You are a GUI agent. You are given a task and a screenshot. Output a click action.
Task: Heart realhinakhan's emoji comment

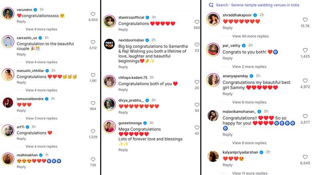point(92,159)
